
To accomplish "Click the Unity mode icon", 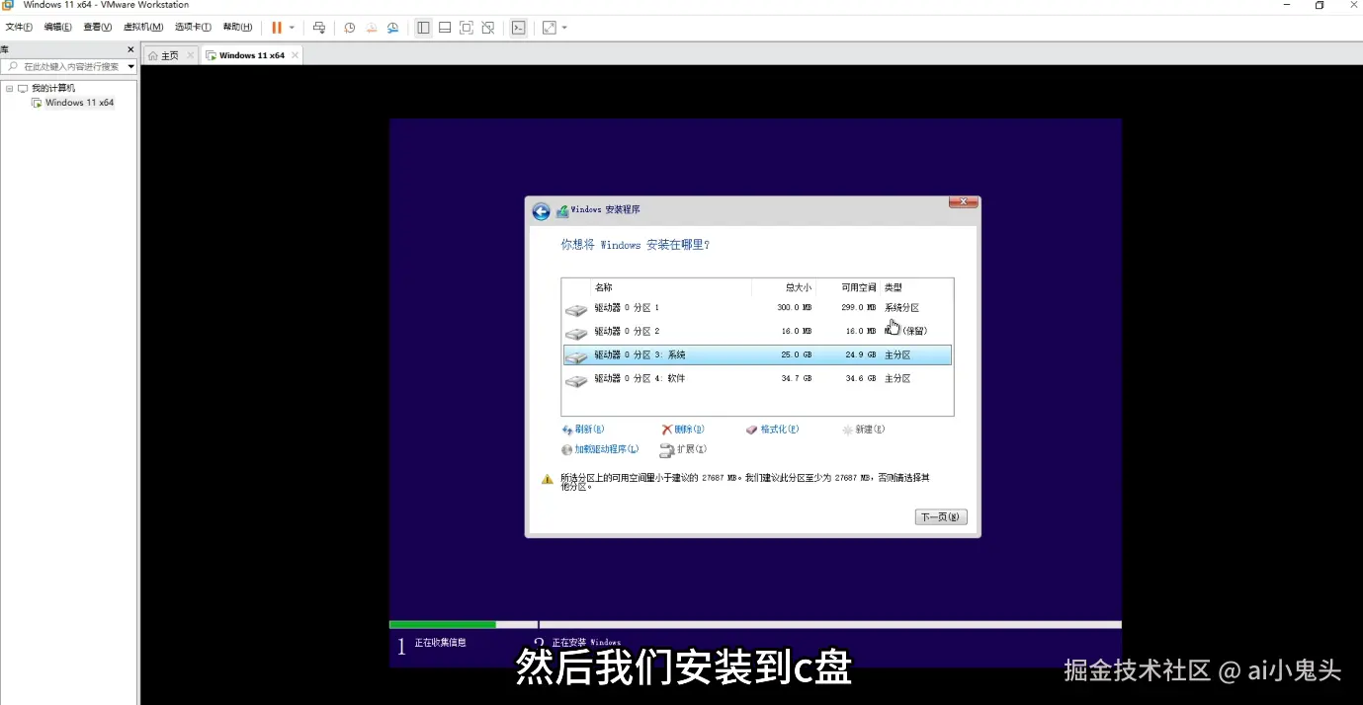I will pos(488,28).
